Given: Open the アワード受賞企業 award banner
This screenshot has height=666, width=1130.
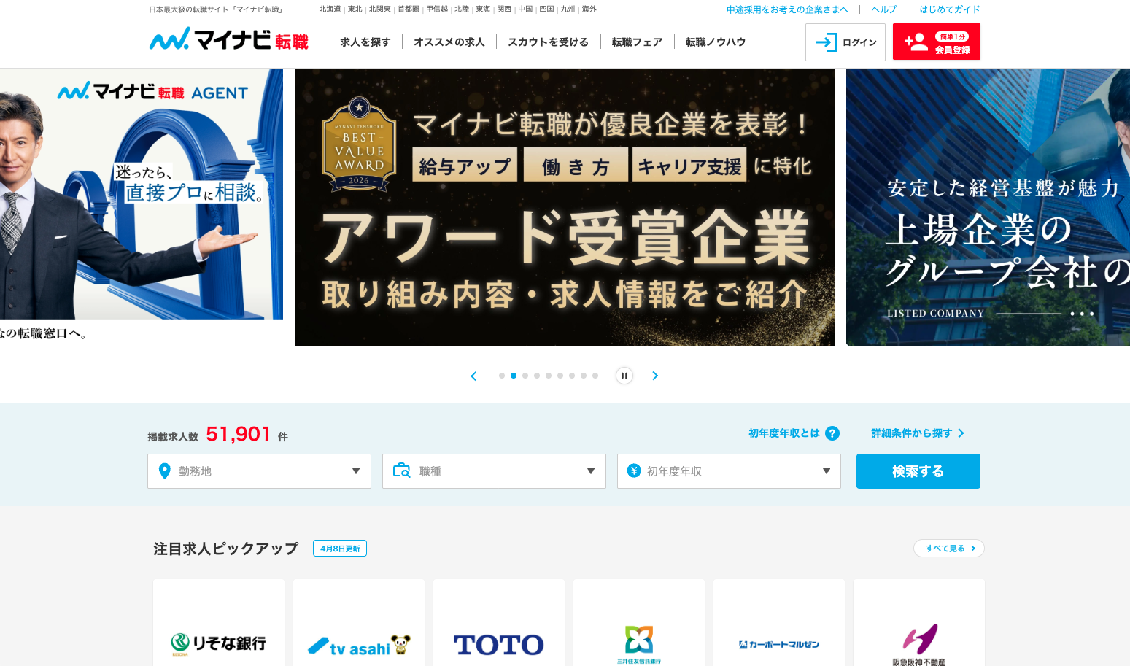Looking at the screenshot, I should (565, 207).
